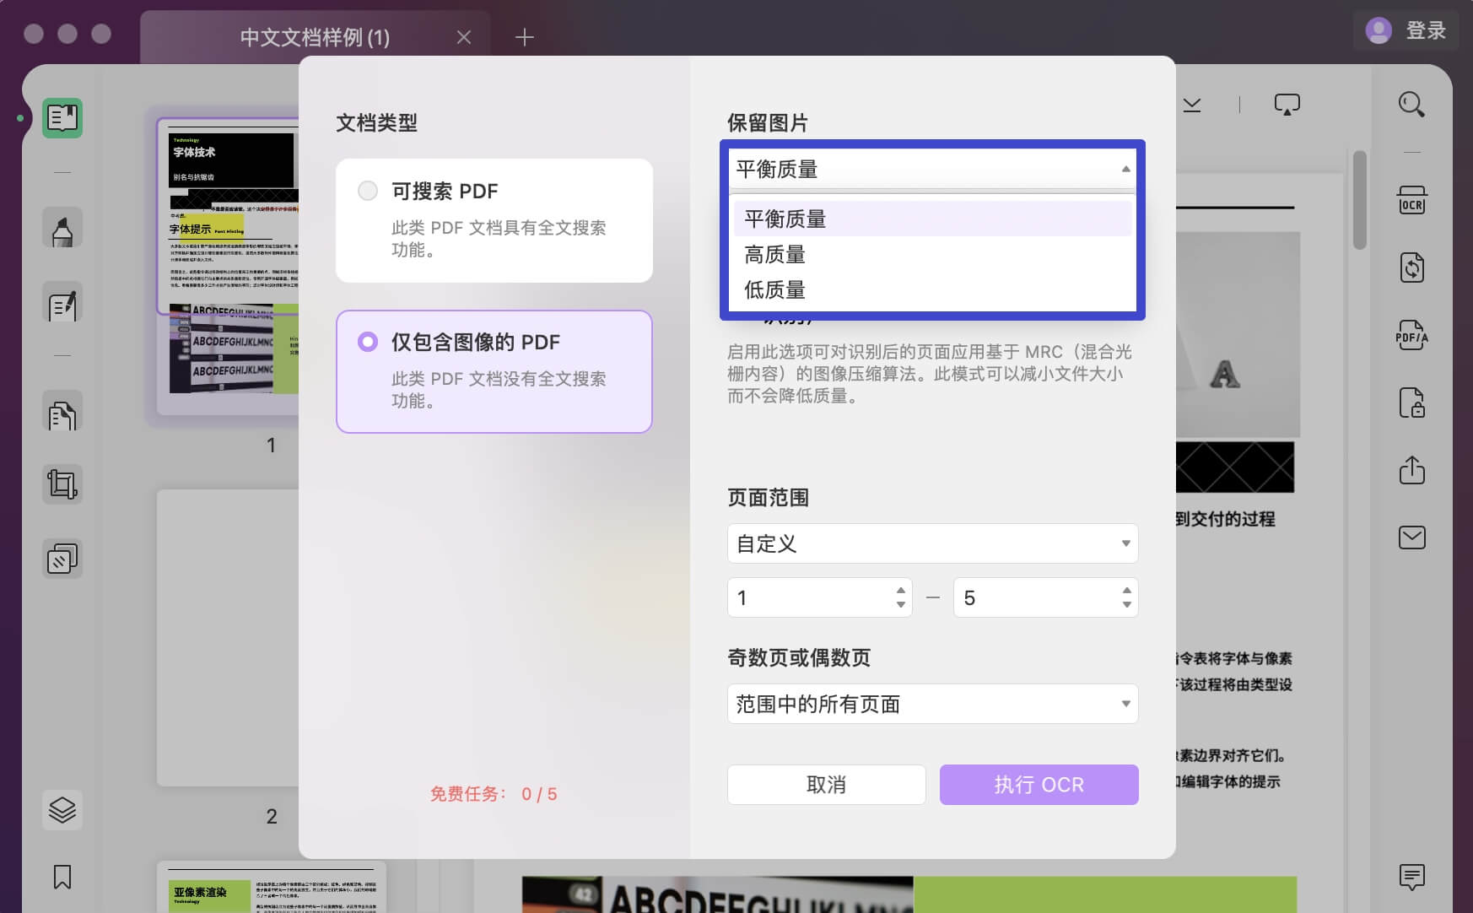Increase the start page stepper

(901, 590)
